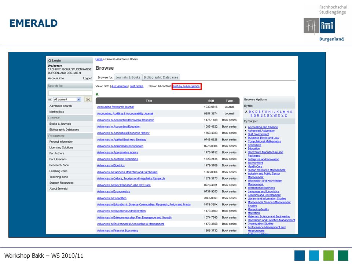Open Licensing Solutions sidebar item
This screenshot has width=352, height=264.
coord(61,147)
